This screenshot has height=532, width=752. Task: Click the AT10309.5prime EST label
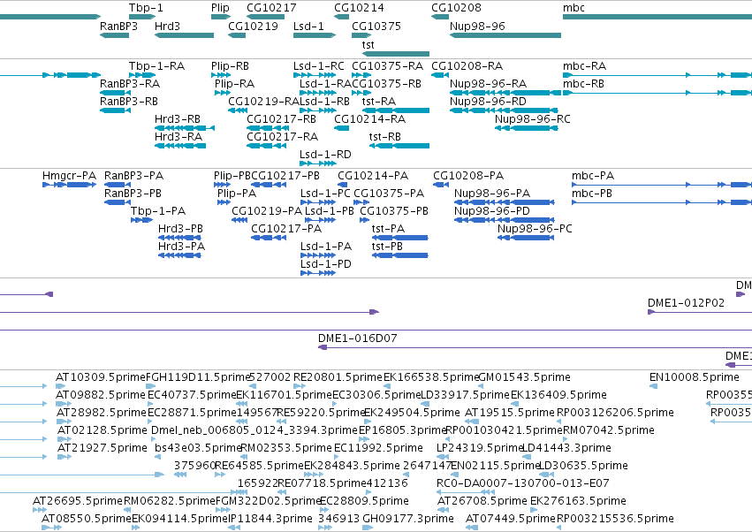click(x=100, y=377)
